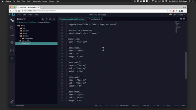Click the [permalinks] section header line
This screenshot has width=196, height=110.
[x=73, y=39]
